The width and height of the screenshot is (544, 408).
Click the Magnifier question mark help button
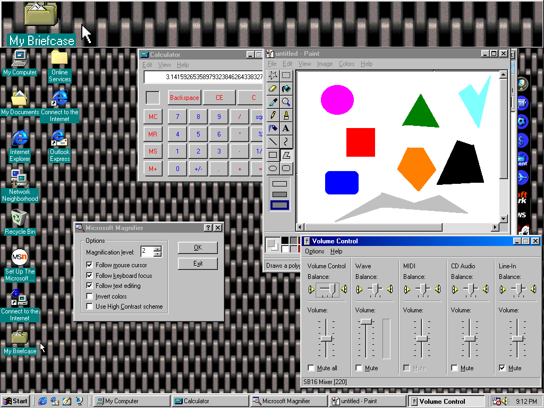tap(208, 227)
